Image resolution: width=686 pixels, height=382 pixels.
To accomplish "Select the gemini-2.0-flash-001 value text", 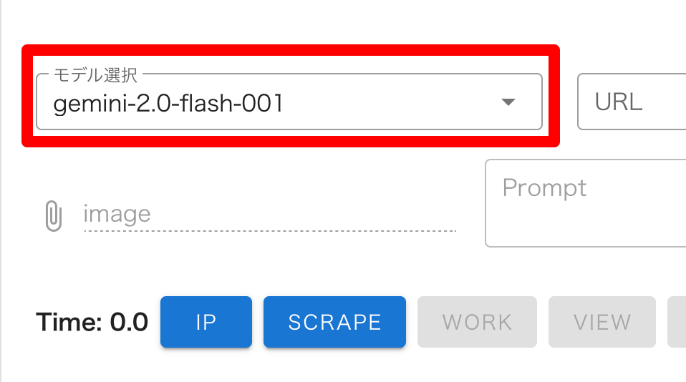I will pos(168,104).
